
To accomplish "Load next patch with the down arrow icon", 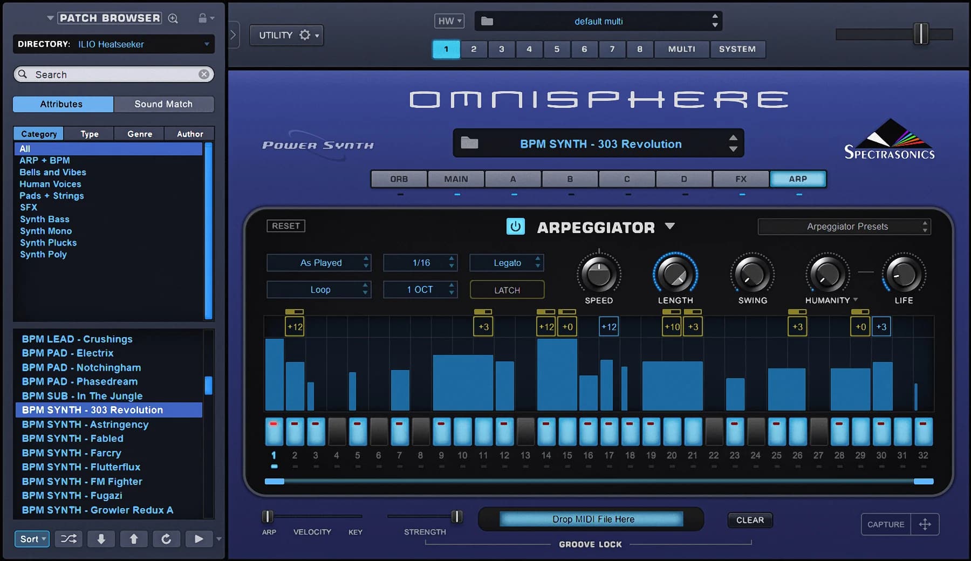I will pyautogui.click(x=101, y=538).
